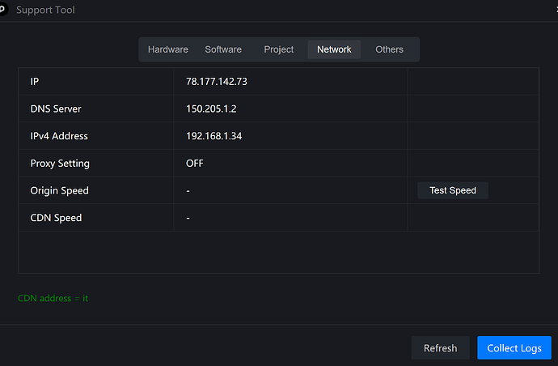Click the DNS Server row label

click(x=56, y=109)
